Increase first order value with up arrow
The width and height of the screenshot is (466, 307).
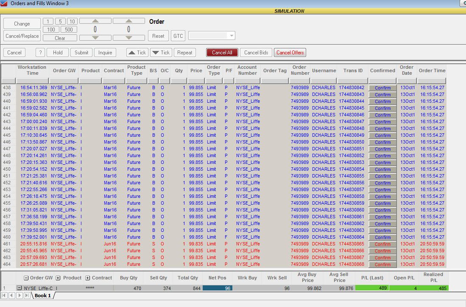(x=95, y=21)
